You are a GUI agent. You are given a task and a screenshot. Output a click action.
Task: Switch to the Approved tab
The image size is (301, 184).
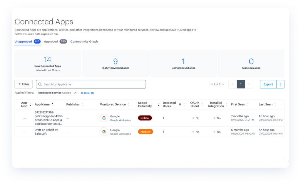(x=51, y=42)
